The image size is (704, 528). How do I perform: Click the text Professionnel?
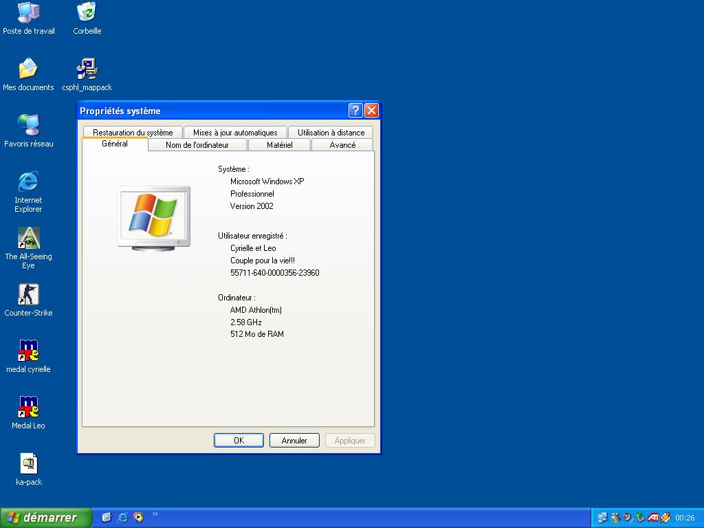252,194
